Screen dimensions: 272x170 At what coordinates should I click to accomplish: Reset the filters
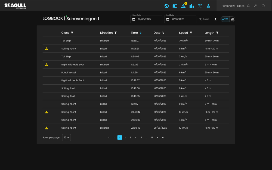pyautogui.click(x=204, y=19)
